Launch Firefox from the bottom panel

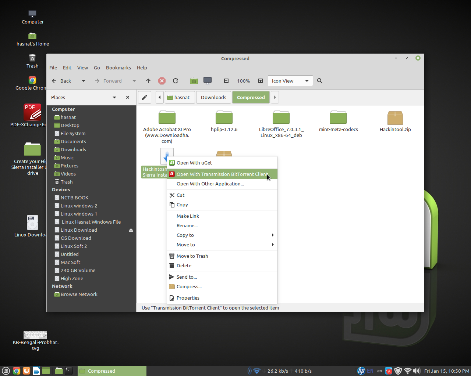pyautogui.click(x=26, y=371)
